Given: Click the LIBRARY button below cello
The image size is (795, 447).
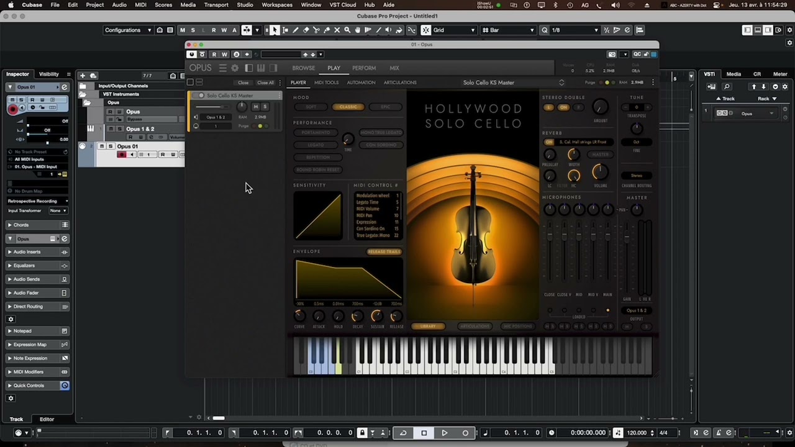Looking at the screenshot, I should [x=428, y=326].
